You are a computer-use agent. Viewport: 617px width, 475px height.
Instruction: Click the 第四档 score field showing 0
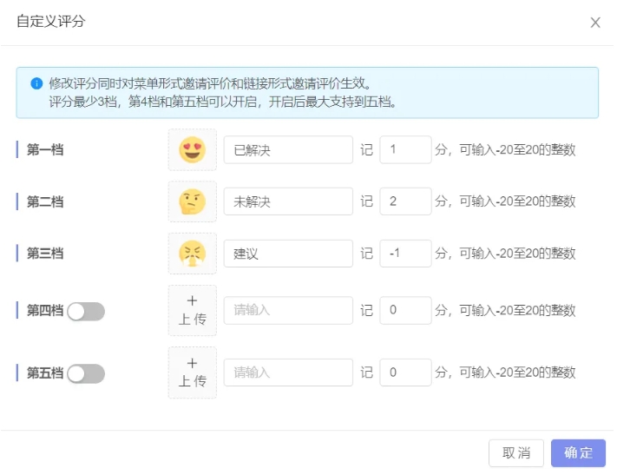(x=405, y=310)
